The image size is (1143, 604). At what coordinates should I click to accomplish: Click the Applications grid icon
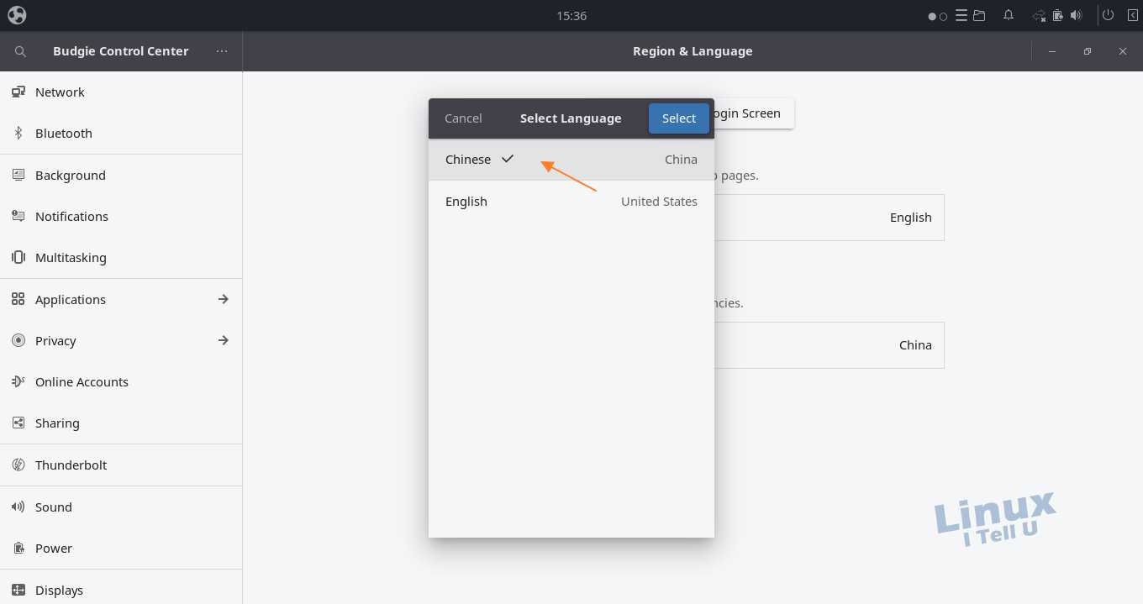click(18, 299)
